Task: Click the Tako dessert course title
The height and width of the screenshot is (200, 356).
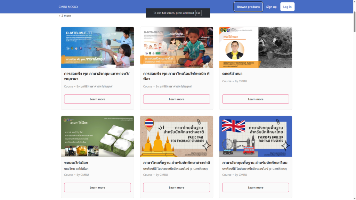Action: click(x=76, y=162)
